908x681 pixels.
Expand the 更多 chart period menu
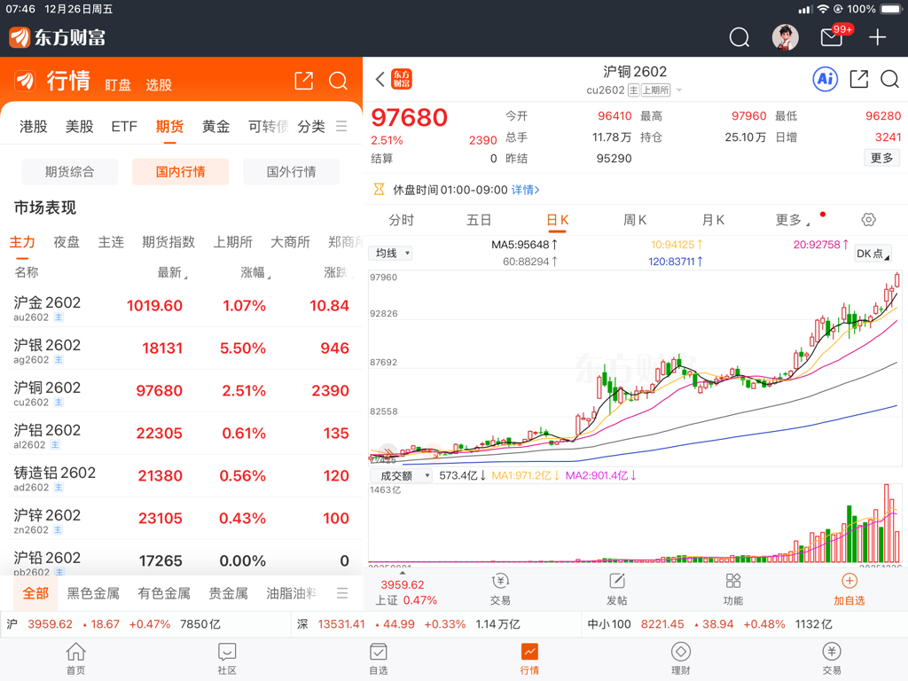[792, 220]
